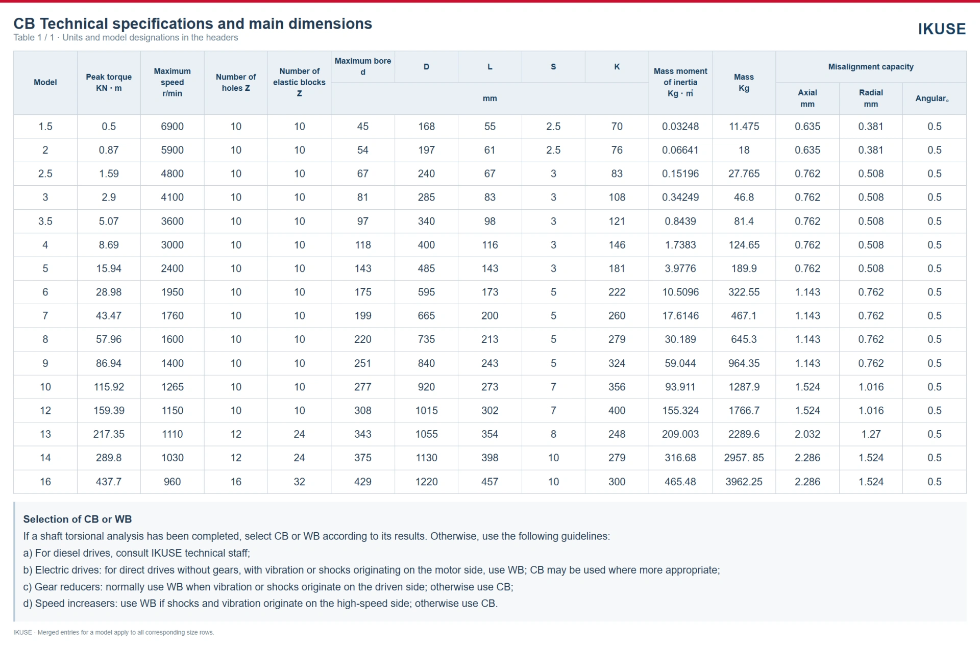Select the D value 840

(x=426, y=363)
